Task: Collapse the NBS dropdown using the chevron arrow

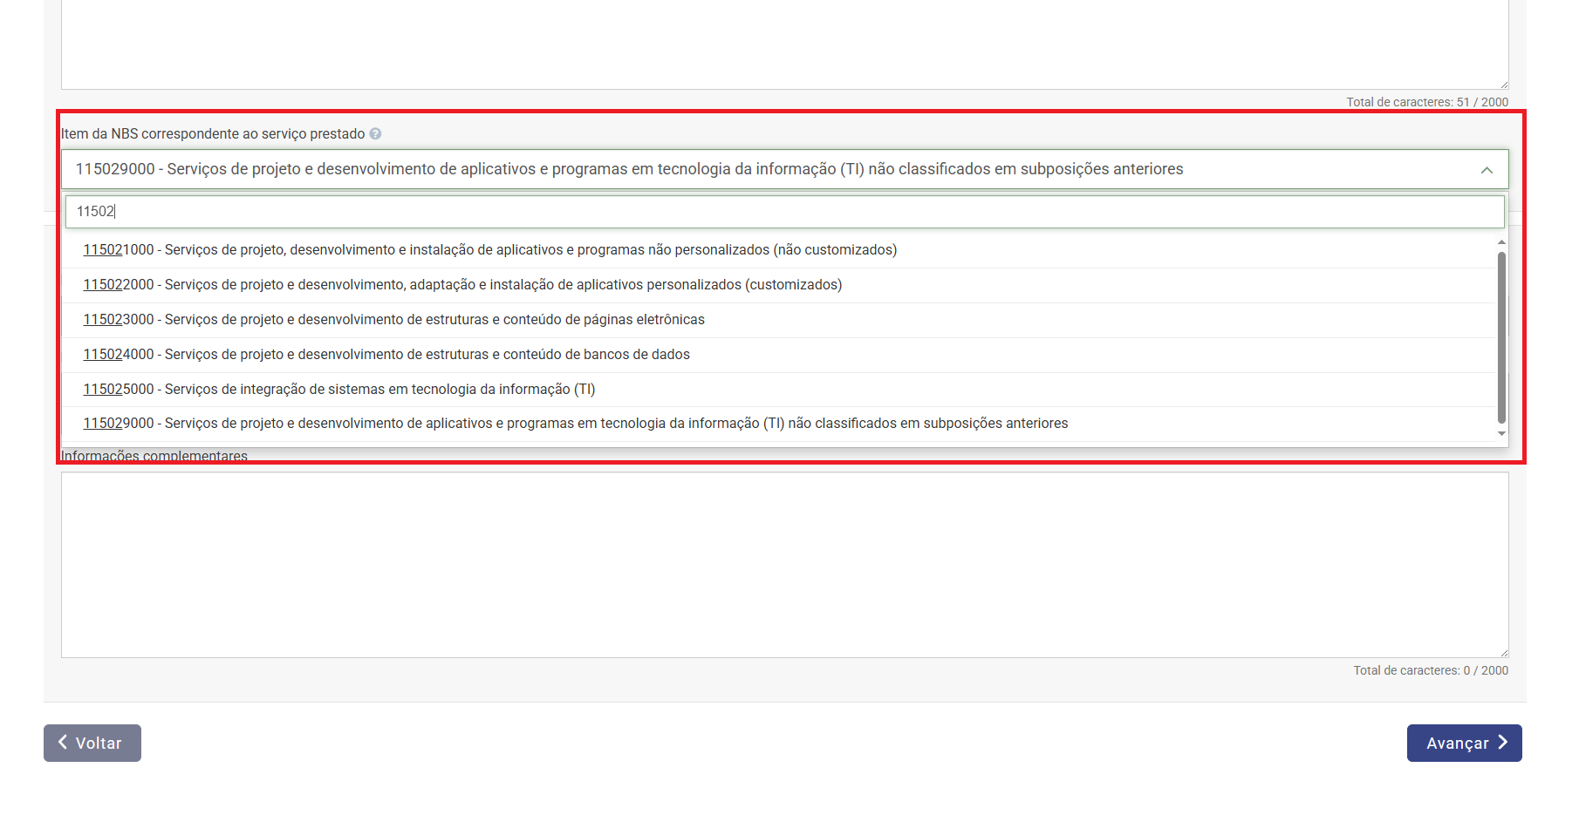Action: point(1487,170)
